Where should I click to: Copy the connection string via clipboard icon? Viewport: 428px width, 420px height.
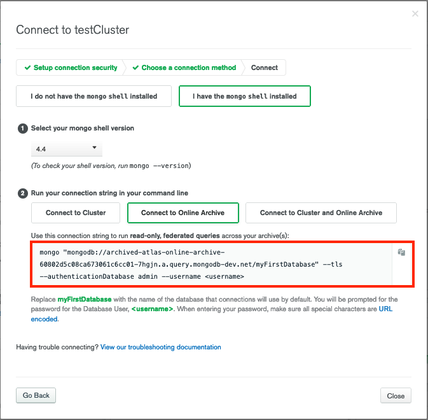[401, 252]
